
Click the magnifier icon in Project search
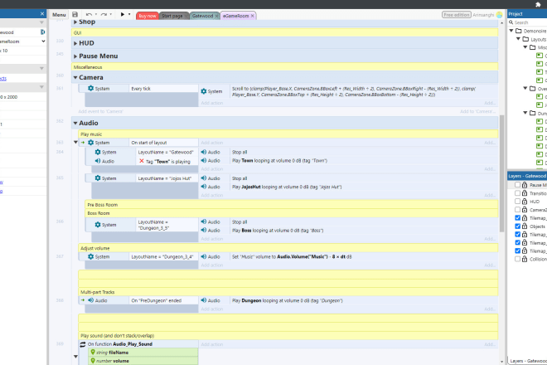(511, 22)
